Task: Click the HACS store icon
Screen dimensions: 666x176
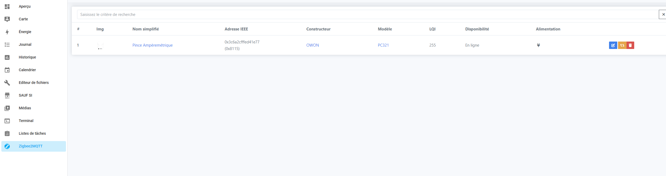Action: click(x=7, y=95)
